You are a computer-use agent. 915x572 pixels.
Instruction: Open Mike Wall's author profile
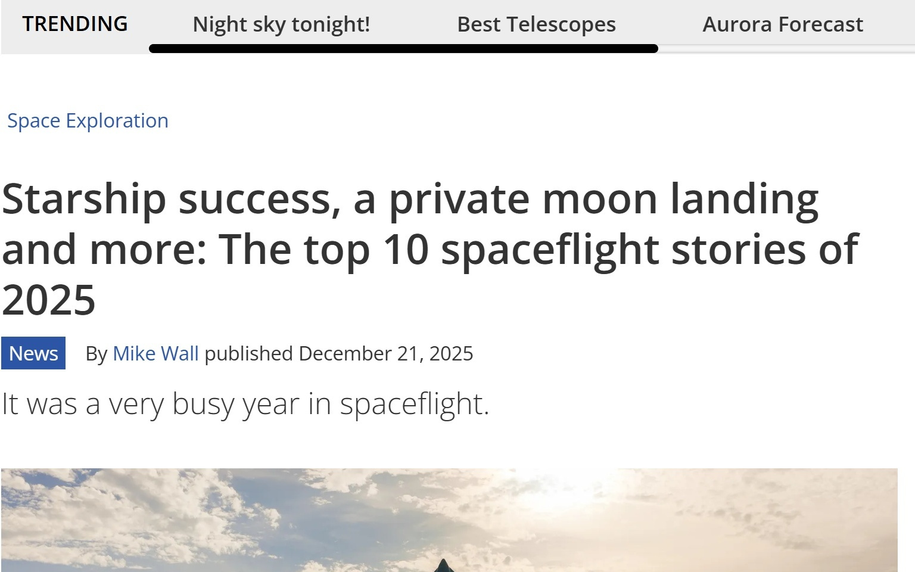coord(156,353)
